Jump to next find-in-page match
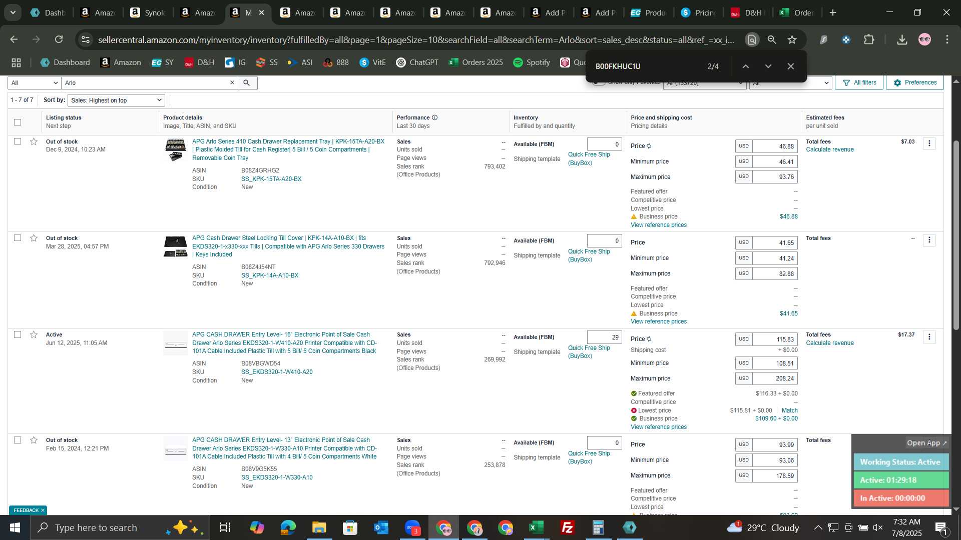The image size is (961, 540). coord(768,66)
